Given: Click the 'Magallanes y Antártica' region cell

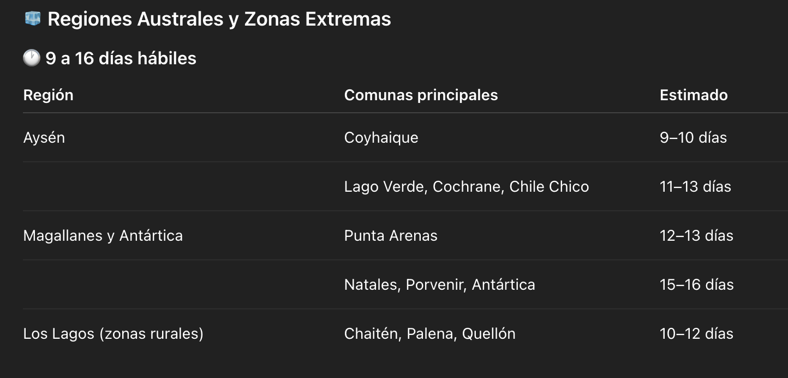Looking at the screenshot, I should point(103,235).
